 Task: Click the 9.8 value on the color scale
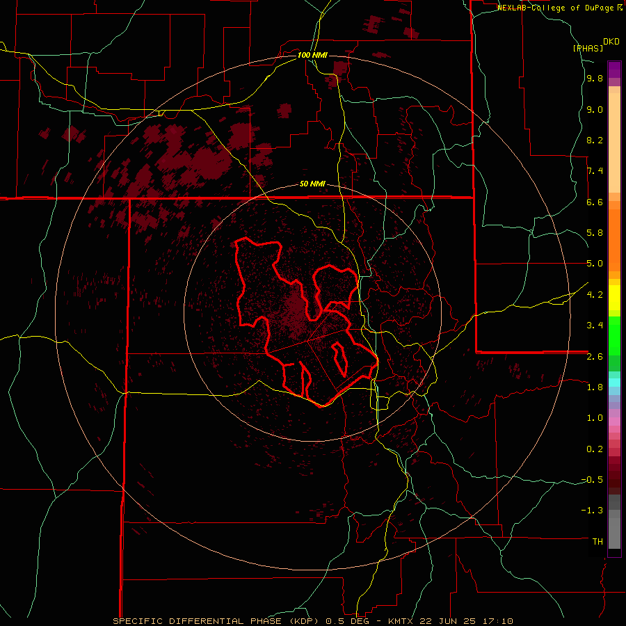[x=595, y=79]
